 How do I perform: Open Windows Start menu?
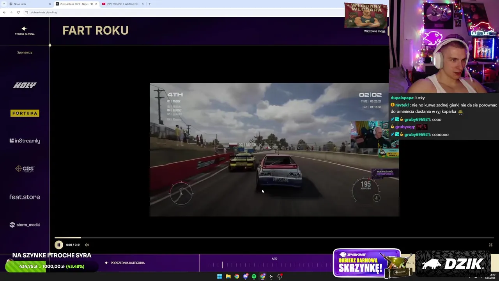coord(219,276)
